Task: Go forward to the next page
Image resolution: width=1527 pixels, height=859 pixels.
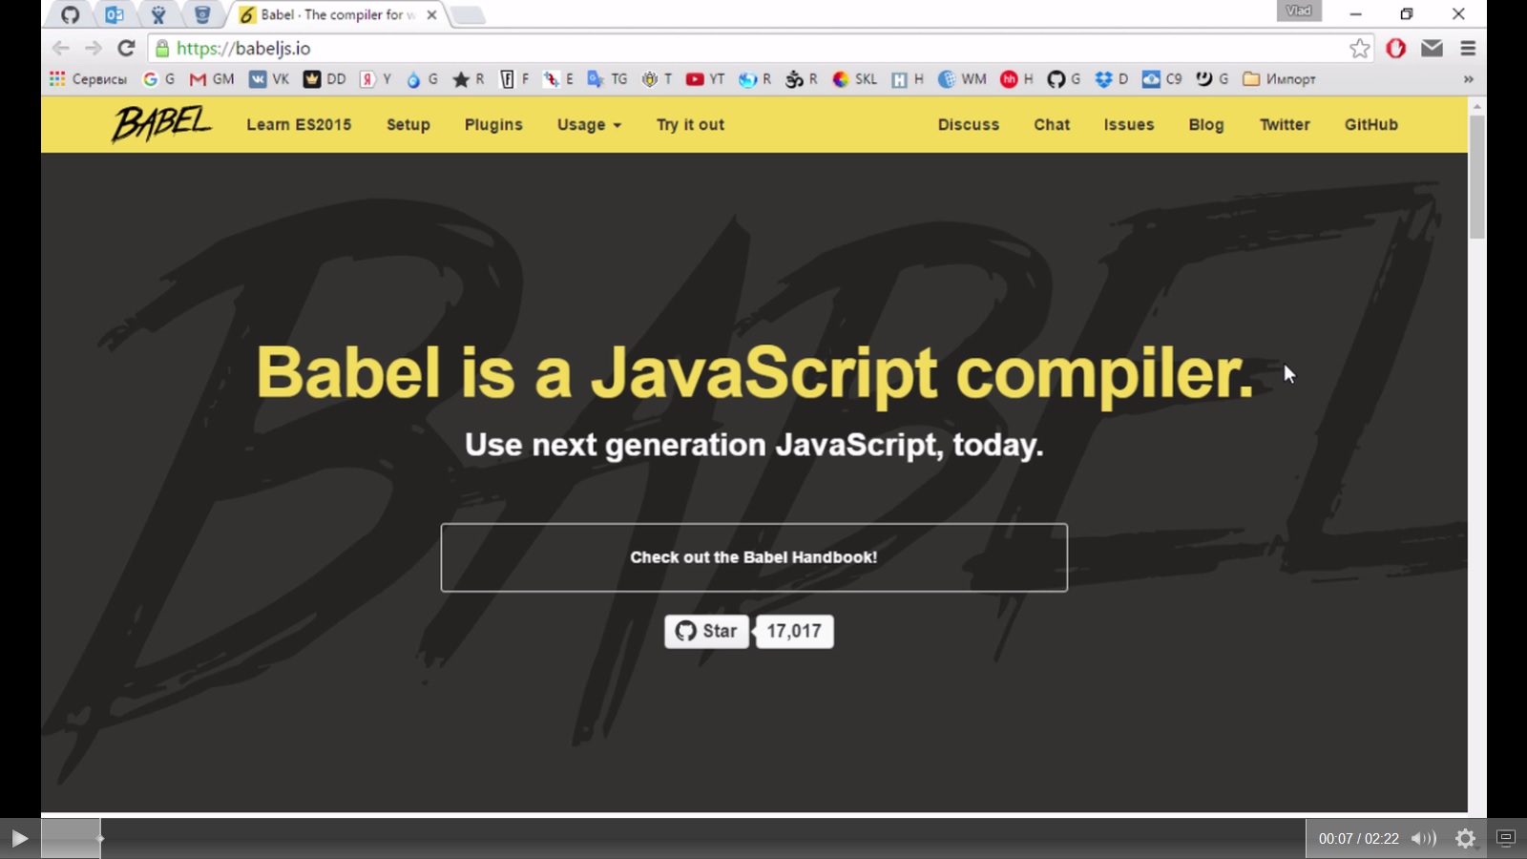Action: pyautogui.click(x=94, y=48)
